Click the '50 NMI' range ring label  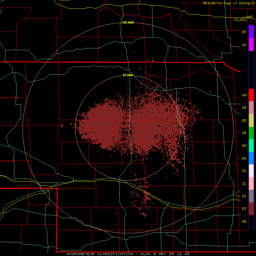click(128, 75)
